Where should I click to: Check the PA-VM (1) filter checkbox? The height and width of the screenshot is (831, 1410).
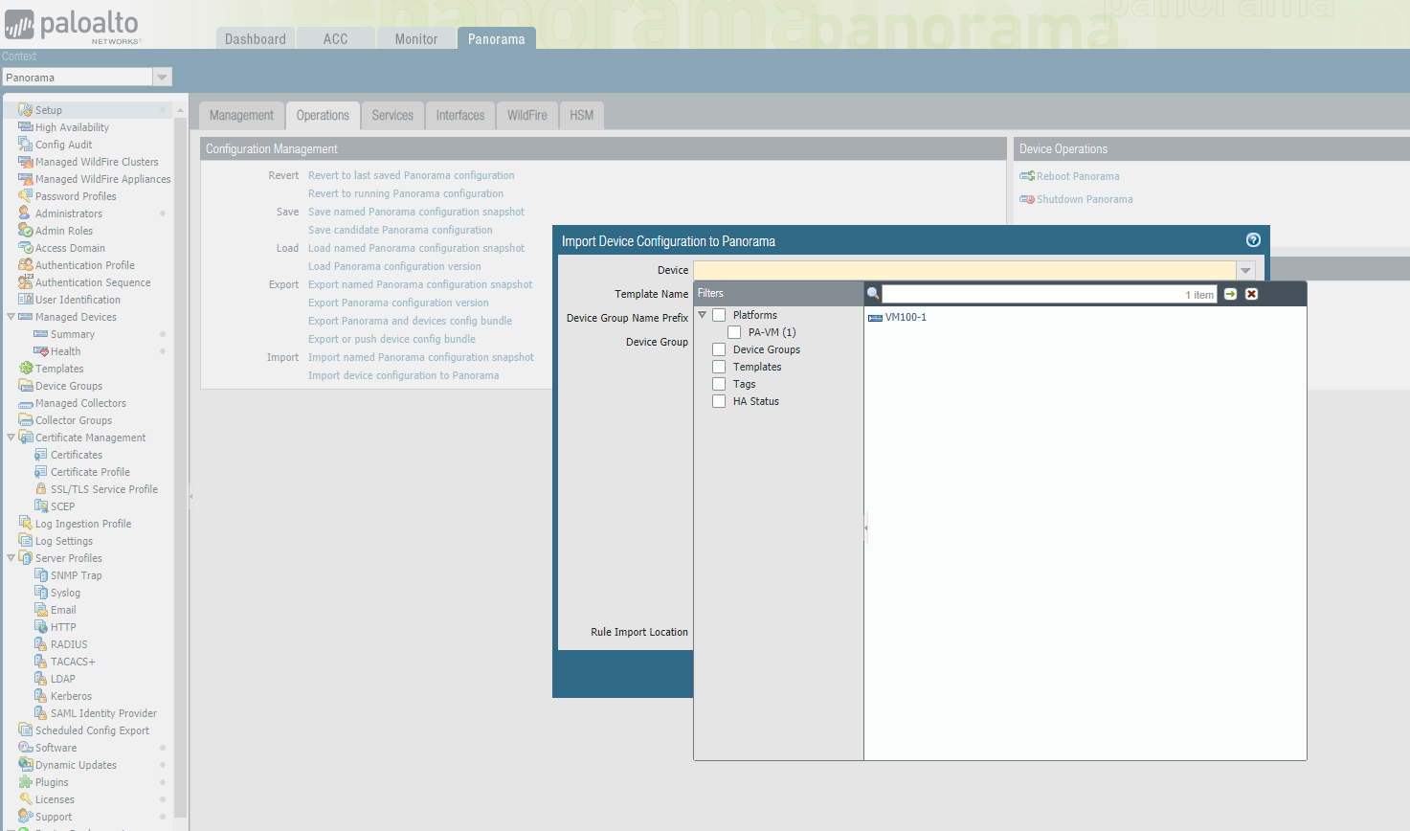tap(734, 332)
